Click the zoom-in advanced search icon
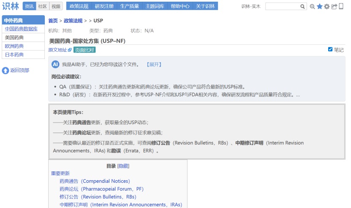 click(x=313, y=7)
